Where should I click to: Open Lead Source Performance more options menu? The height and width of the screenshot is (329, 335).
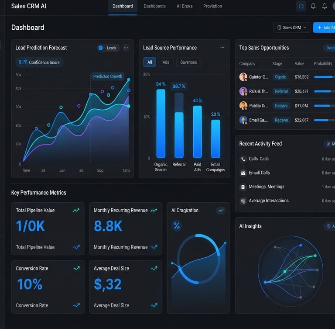coord(222,48)
